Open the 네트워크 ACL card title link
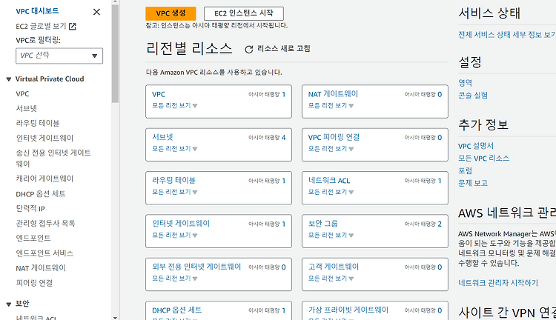Image resolution: width=556 pixels, height=320 pixels. (x=329, y=181)
